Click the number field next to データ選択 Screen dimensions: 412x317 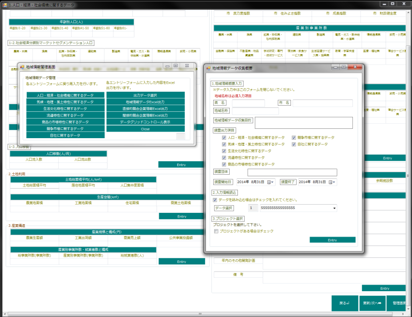[x=253, y=208]
